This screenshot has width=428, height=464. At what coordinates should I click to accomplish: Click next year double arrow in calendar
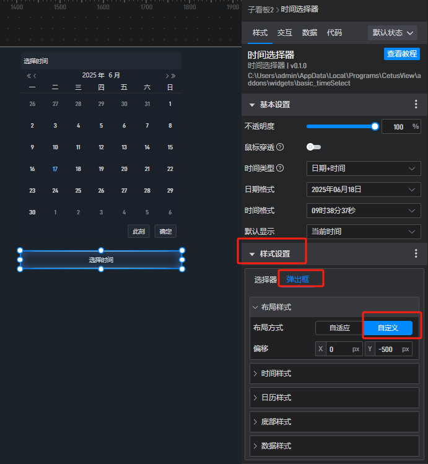click(x=173, y=76)
